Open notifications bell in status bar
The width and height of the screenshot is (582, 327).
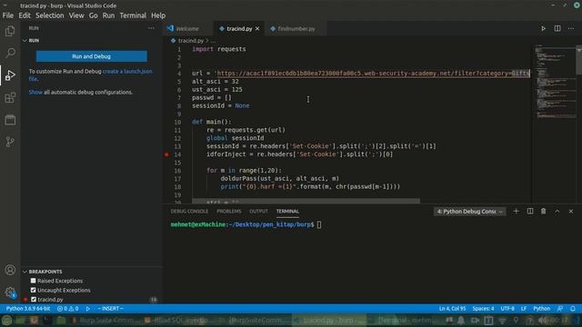pos(573,309)
